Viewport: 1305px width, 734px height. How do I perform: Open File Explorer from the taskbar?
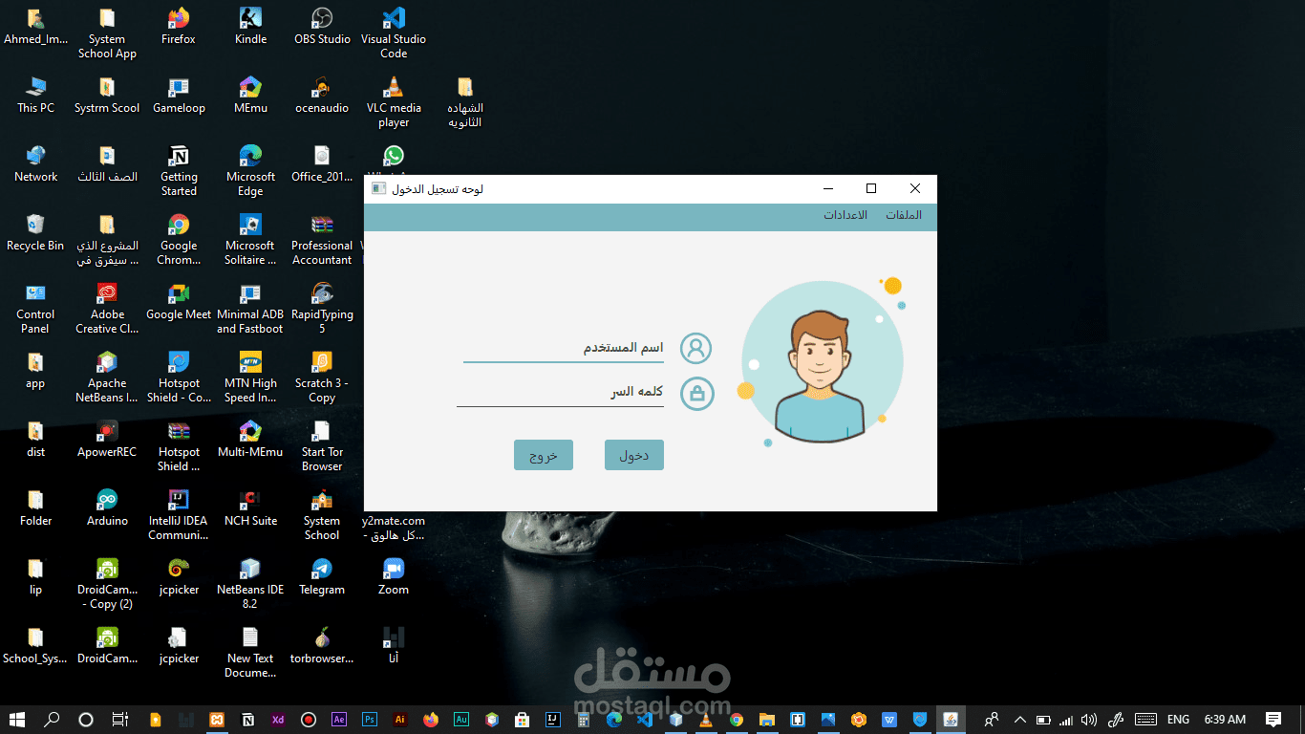[766, 720]
